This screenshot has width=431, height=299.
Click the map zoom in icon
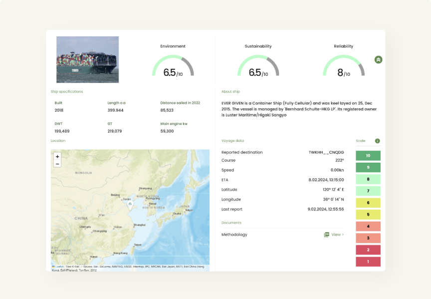pos(57,157)
